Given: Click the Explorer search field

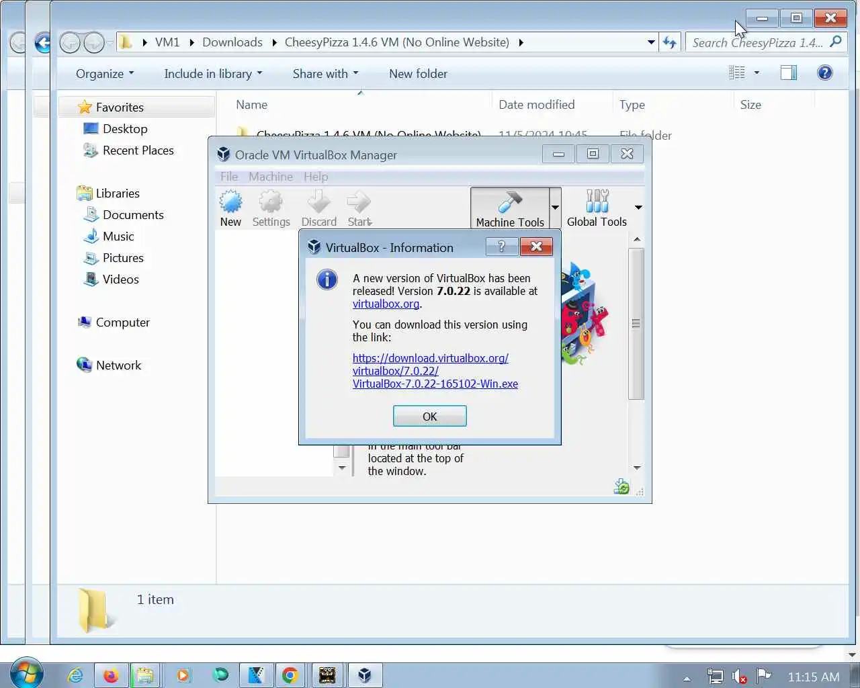Looking at the screenshot, I should pyautogui.click(x=767, y=42).
